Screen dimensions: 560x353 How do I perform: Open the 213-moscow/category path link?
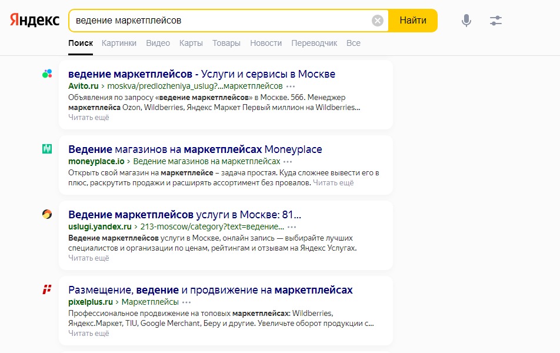[x=212, y=227]
